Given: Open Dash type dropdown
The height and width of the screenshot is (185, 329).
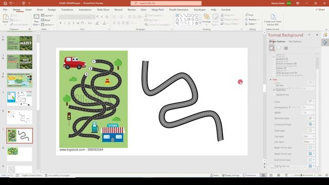Looking at the screenshot, I should click(x=312, y=131).
